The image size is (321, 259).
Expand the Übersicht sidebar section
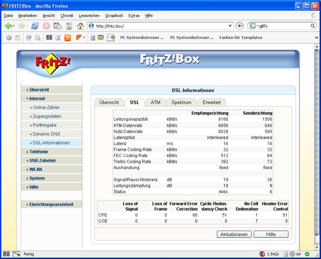52,90
